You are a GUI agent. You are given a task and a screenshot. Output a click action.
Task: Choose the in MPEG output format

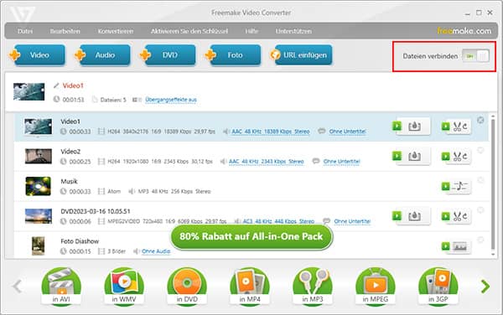376,286
